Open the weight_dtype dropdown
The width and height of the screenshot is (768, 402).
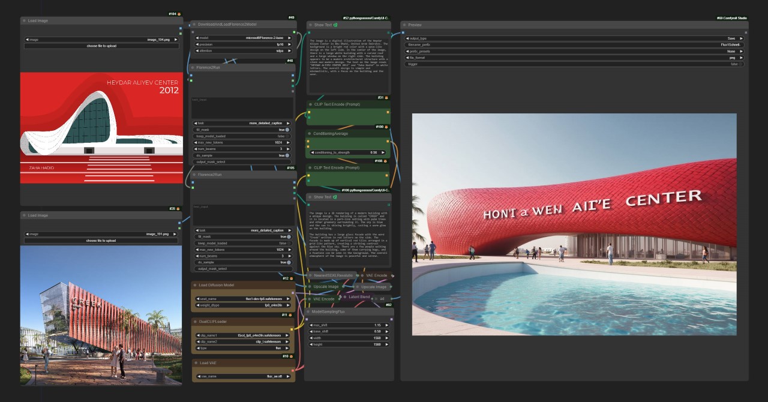click(242, 305)
